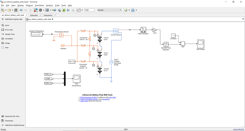Click the Learn more link
The height and width of the screenshot is (131, 245).
pyautogui.click(x=84, y=101)
